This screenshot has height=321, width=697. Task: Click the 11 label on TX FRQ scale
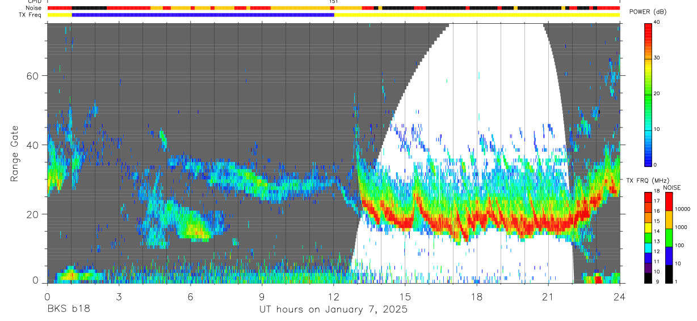[x=656, y=262]
